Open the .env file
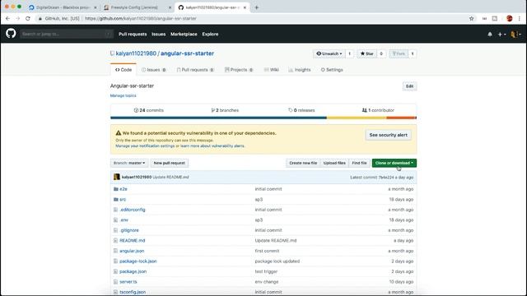The height and width of the screenshot is (296, 527). pos(124,220)
